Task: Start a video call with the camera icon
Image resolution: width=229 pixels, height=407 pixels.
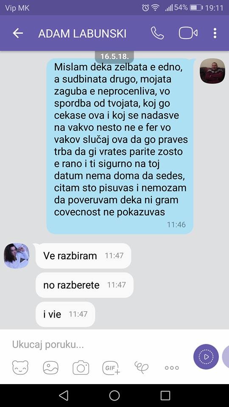Action: point(188,33)
